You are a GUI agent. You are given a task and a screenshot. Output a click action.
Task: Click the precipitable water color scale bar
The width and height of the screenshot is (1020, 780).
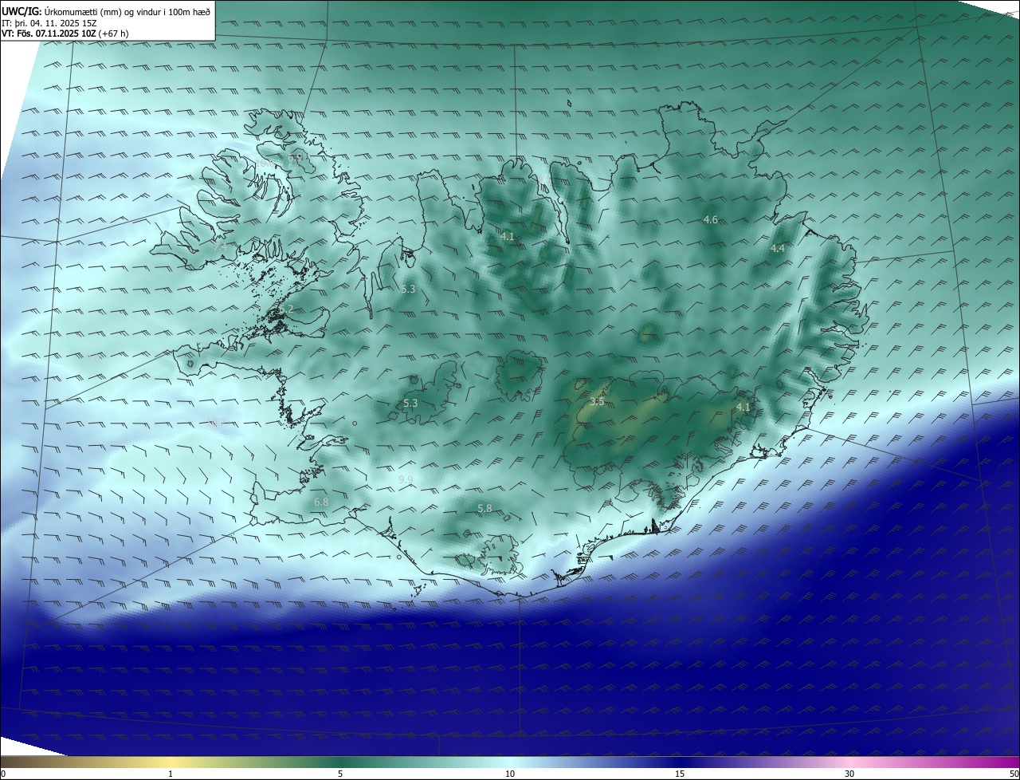pyautogui.click(x=510, y=762)
